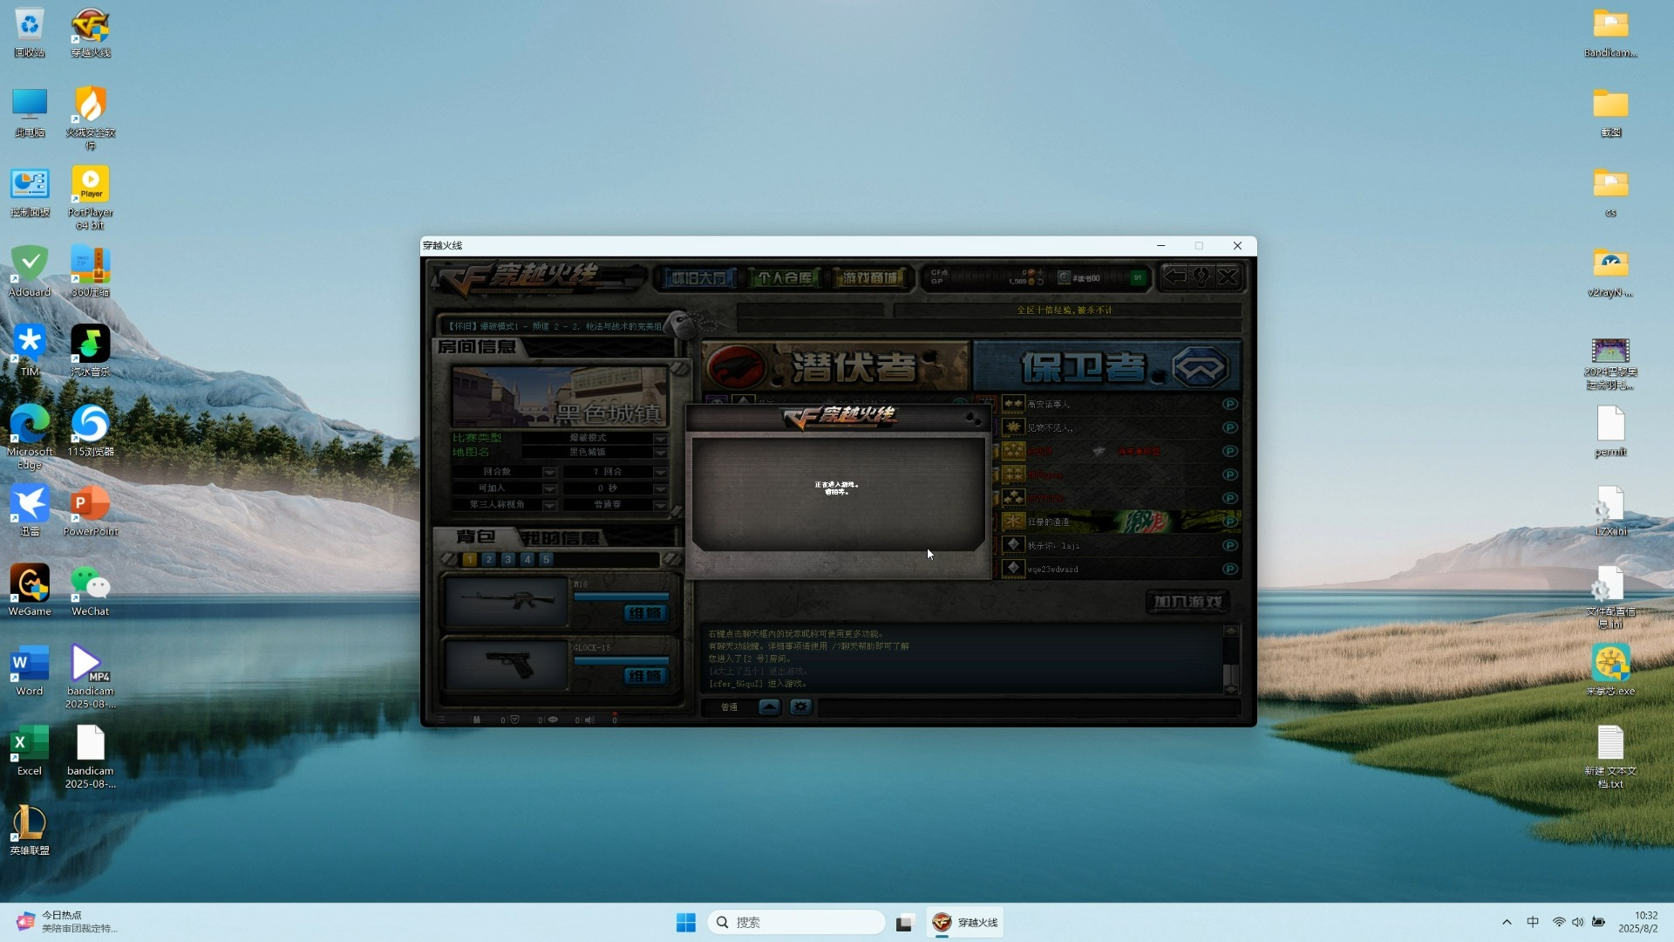The image size is (1674, 942).
Task: Open the 个人仓库 tab
Action: (785, 278)
